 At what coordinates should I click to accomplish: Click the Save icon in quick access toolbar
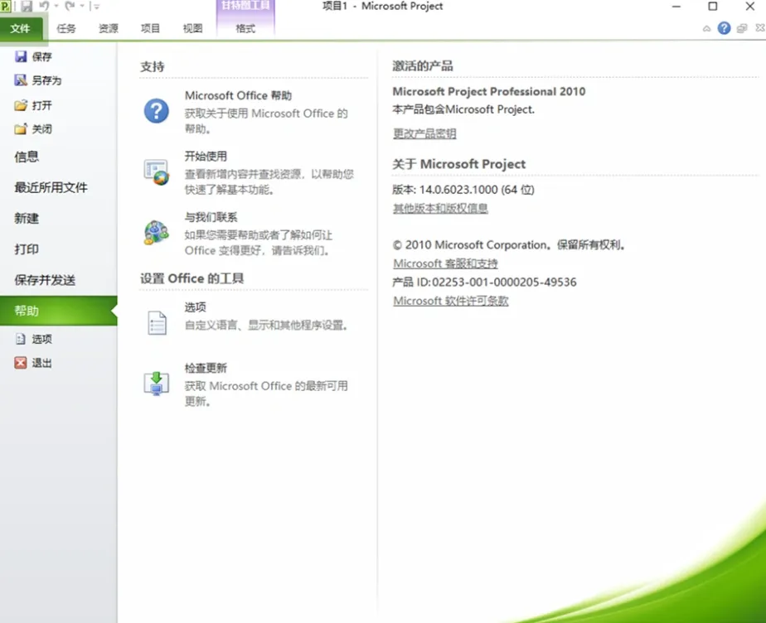(x=27, y=7)
